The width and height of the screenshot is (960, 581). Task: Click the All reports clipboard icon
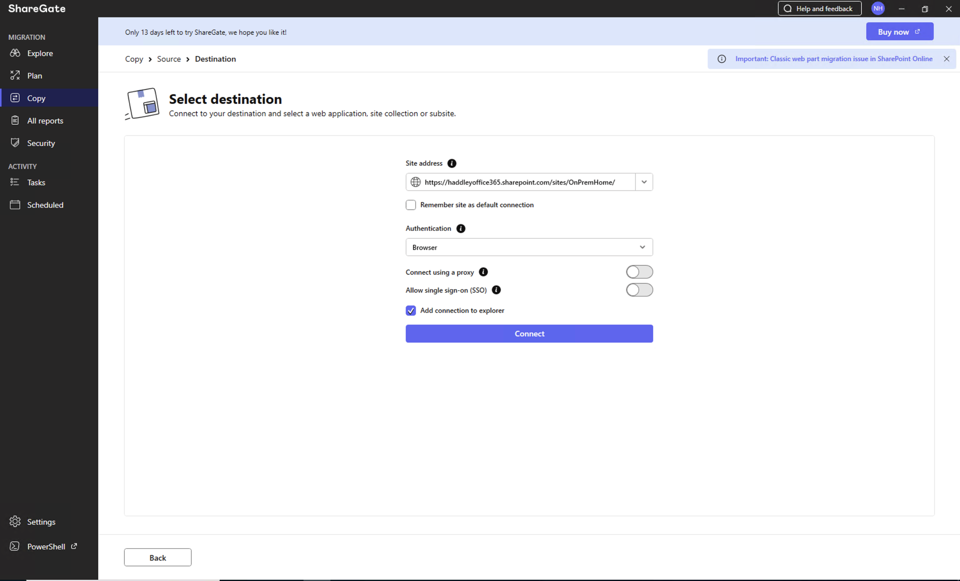[15, 120]
